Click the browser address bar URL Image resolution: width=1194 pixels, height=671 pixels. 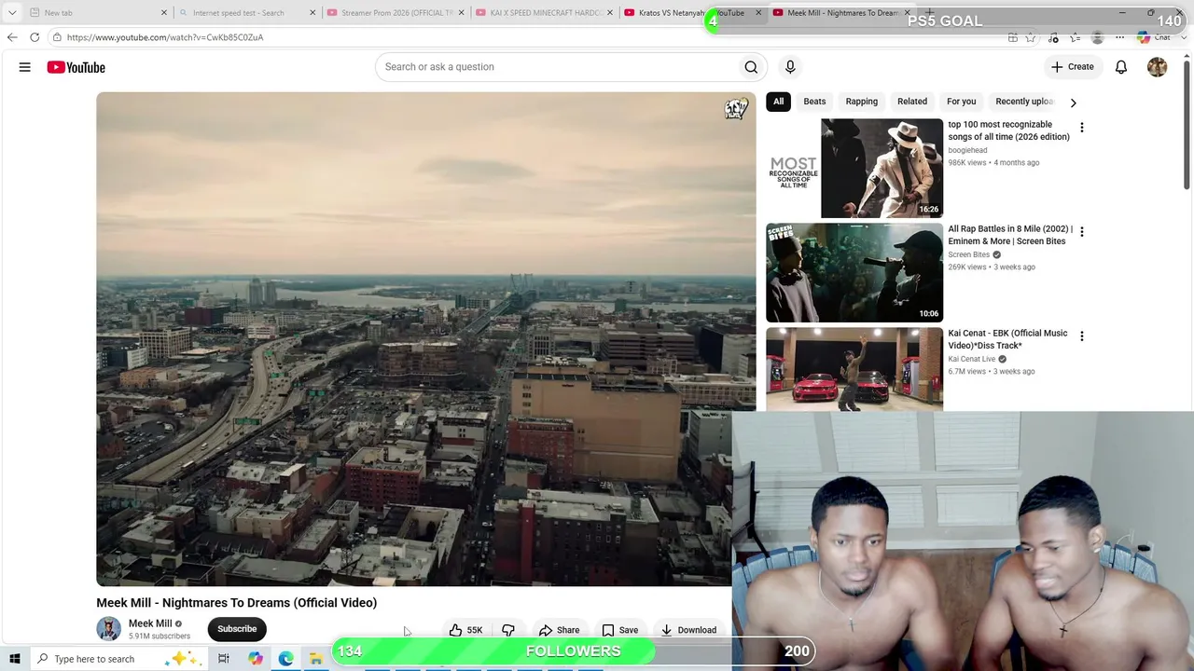pyautogui.click(x=165, y=37)
